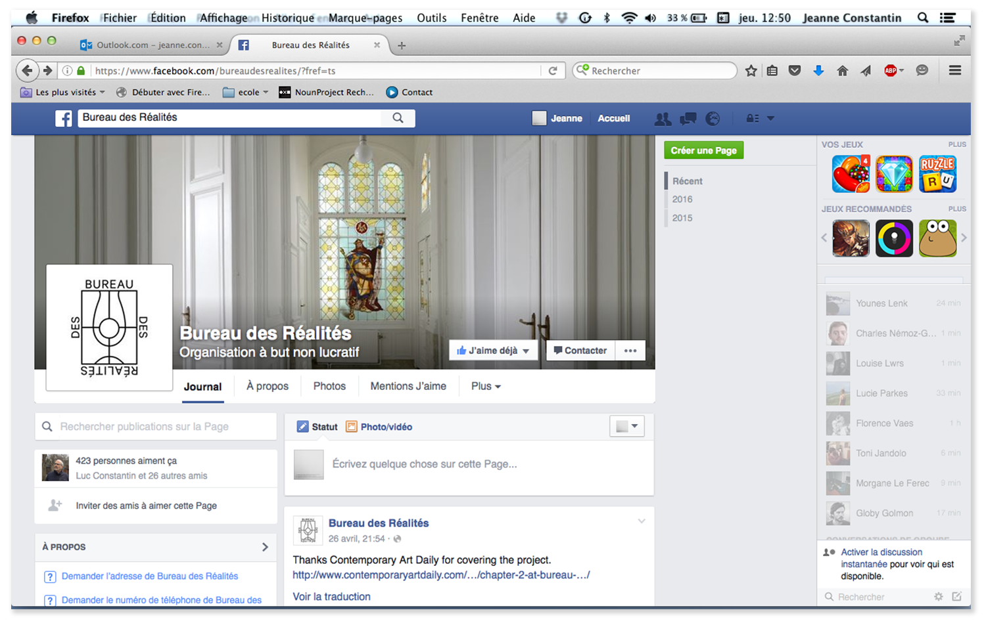986x625 pixels.
Task: Open Firefox hamburger menu
Action: point(955,70)
